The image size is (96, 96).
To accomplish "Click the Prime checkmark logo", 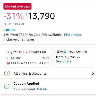I will coord(10,30).
